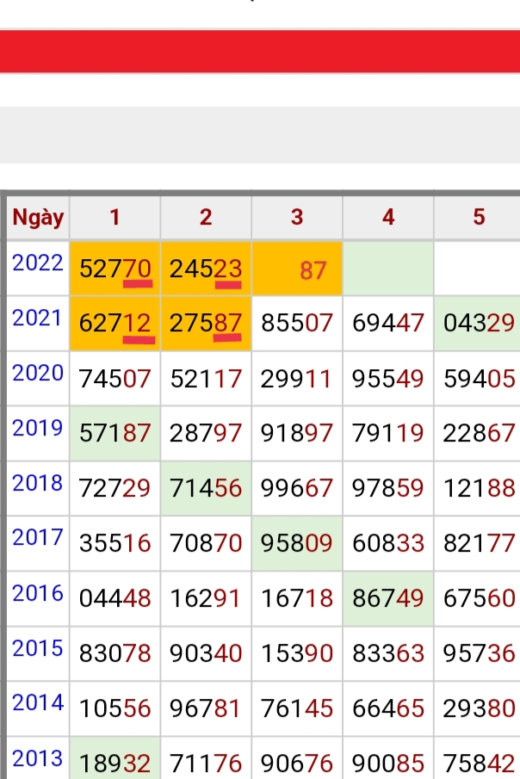
Task: Select the green cell 04329
Action: [x=478, y=324]
